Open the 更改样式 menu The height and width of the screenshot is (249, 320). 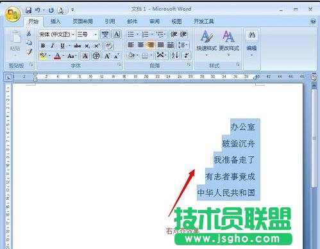[229, 44]
